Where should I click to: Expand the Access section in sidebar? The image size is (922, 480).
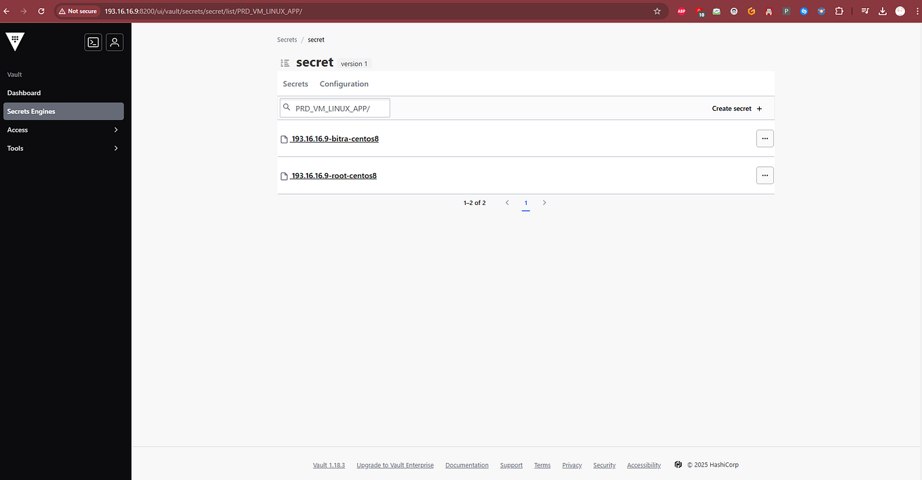(63, 130)
